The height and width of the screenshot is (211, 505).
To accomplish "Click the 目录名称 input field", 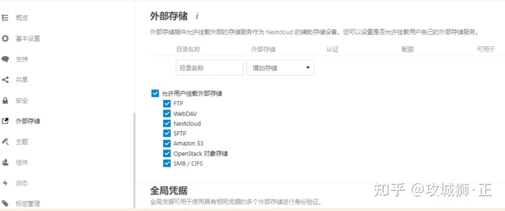I will point(209,68).
